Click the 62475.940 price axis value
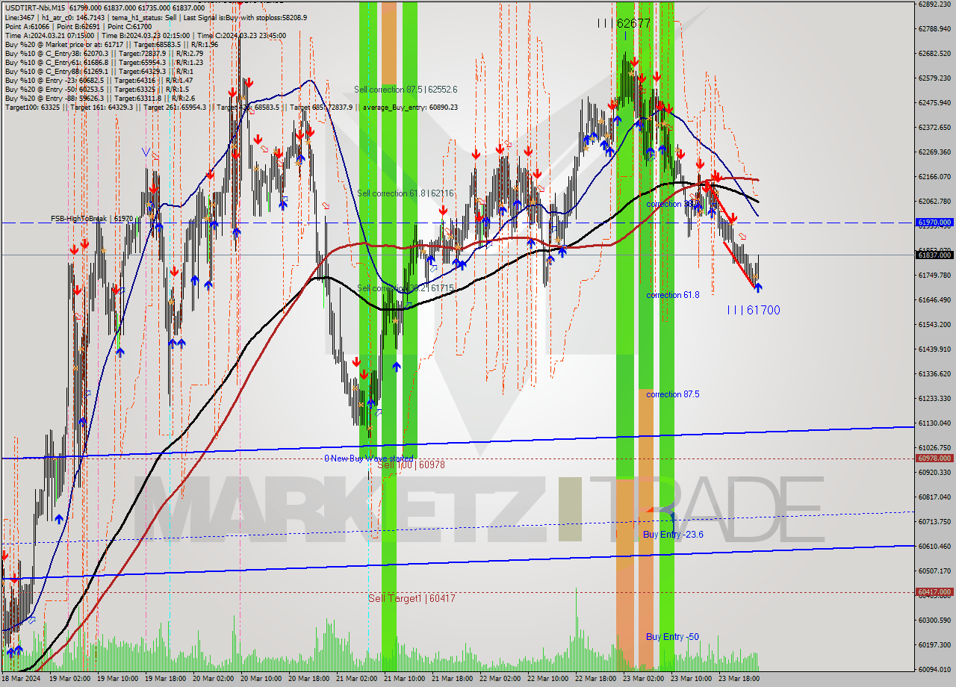The width and height of the screenshot is (956, 687). 934,102
